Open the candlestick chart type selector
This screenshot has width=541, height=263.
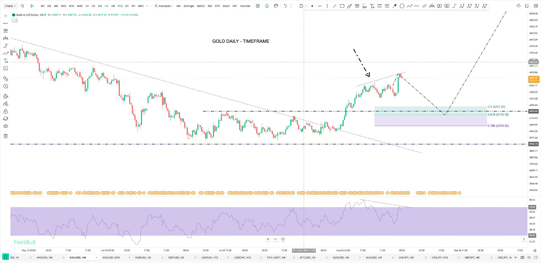32,6
